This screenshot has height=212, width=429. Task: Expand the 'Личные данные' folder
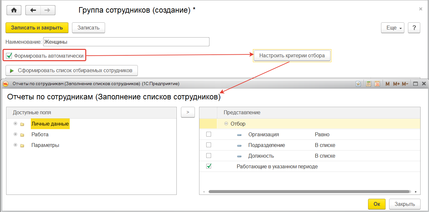[15, 124]
